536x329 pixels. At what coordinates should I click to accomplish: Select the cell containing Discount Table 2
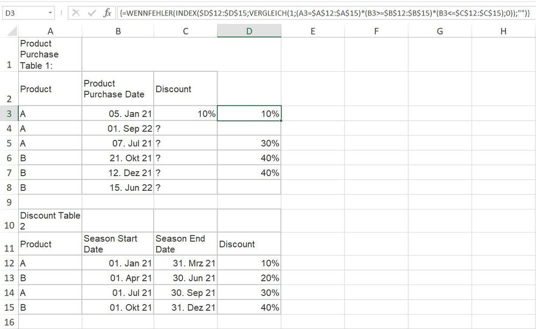pos(50,220)
